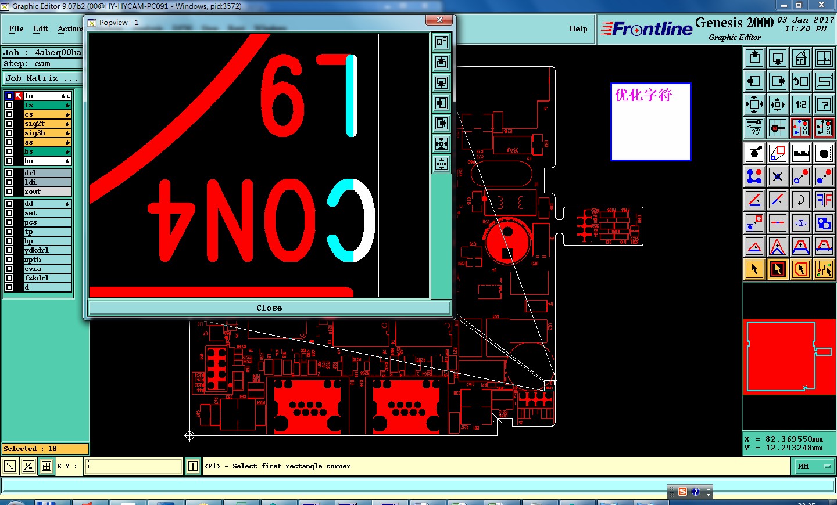Open Job Matrix button
This screenshot has height=505, width=837.
click(x=42, y=78)
